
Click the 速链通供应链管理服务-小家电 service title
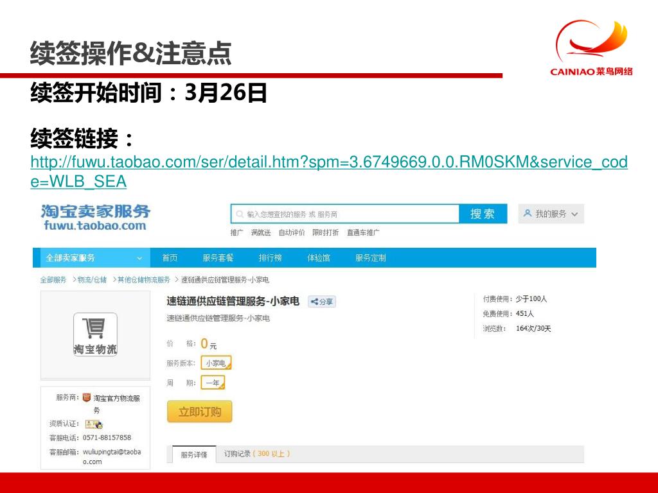[x=233, y=301]
